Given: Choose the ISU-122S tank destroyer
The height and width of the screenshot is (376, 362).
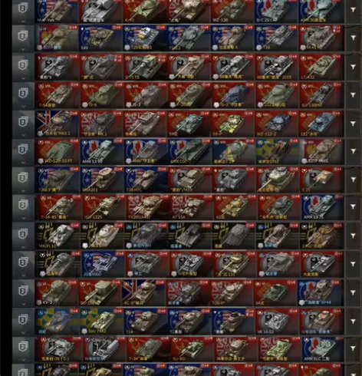Looking at the screenshot, I should click(104, 207).
